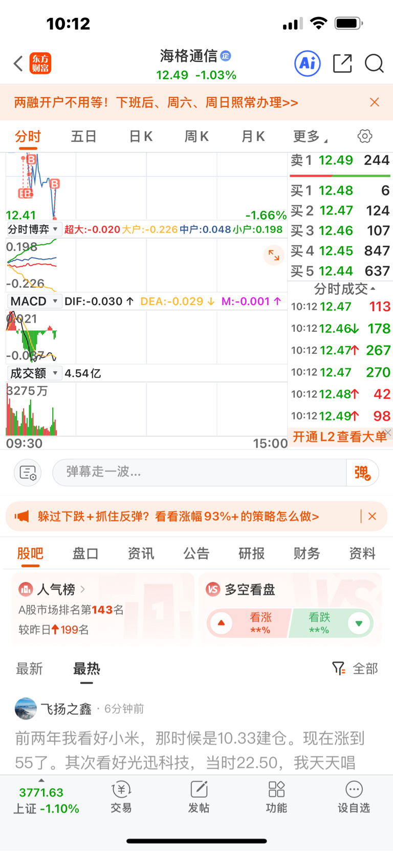393x851 pixels.
Task: Tap the megaphone announcement icon
Action: [21, 516]
